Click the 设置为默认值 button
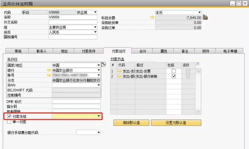This screenshot has width=249, height=149. (176, 123)
